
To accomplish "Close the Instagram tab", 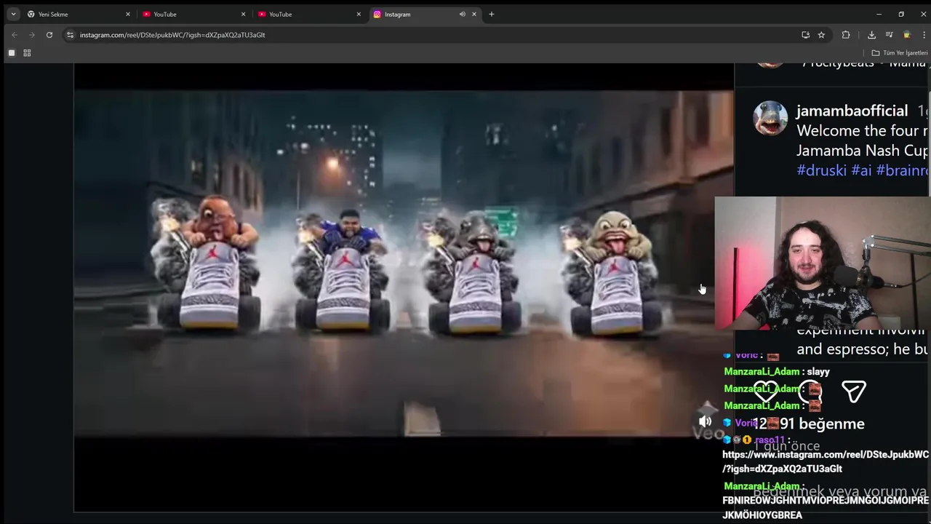I will (474, 14).
